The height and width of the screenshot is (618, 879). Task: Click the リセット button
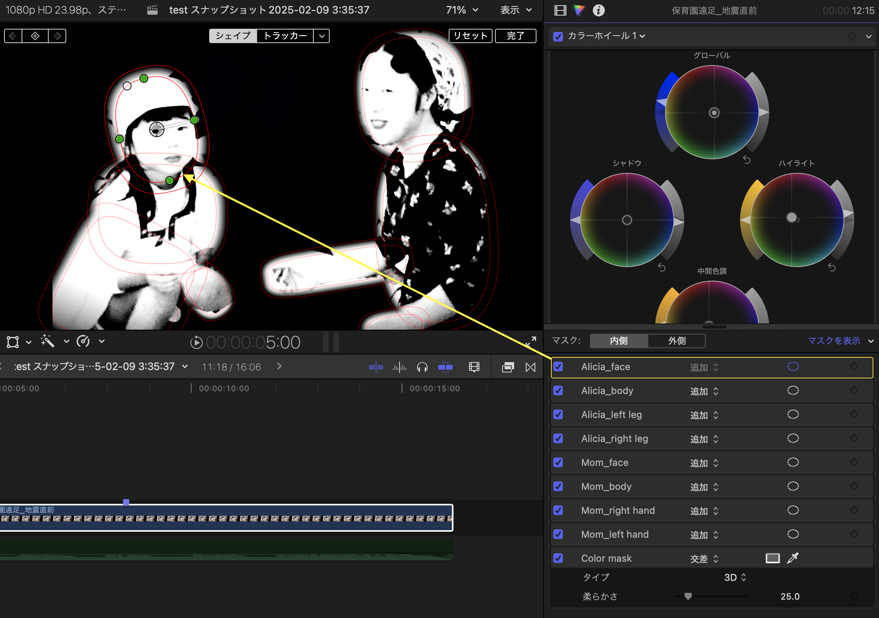[470, 36]
